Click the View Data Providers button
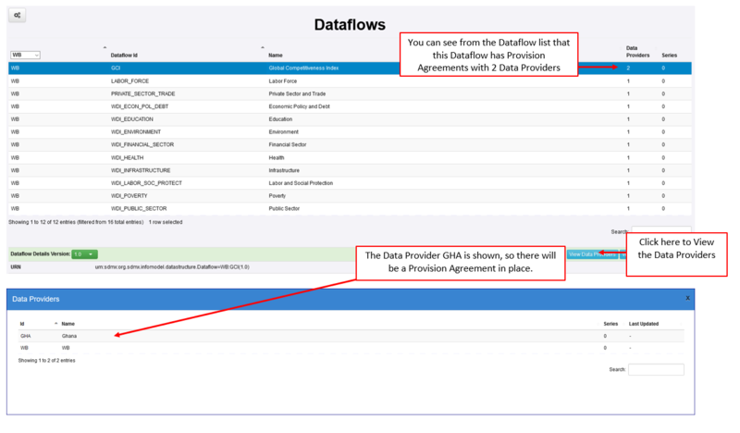 pos(592,254)
